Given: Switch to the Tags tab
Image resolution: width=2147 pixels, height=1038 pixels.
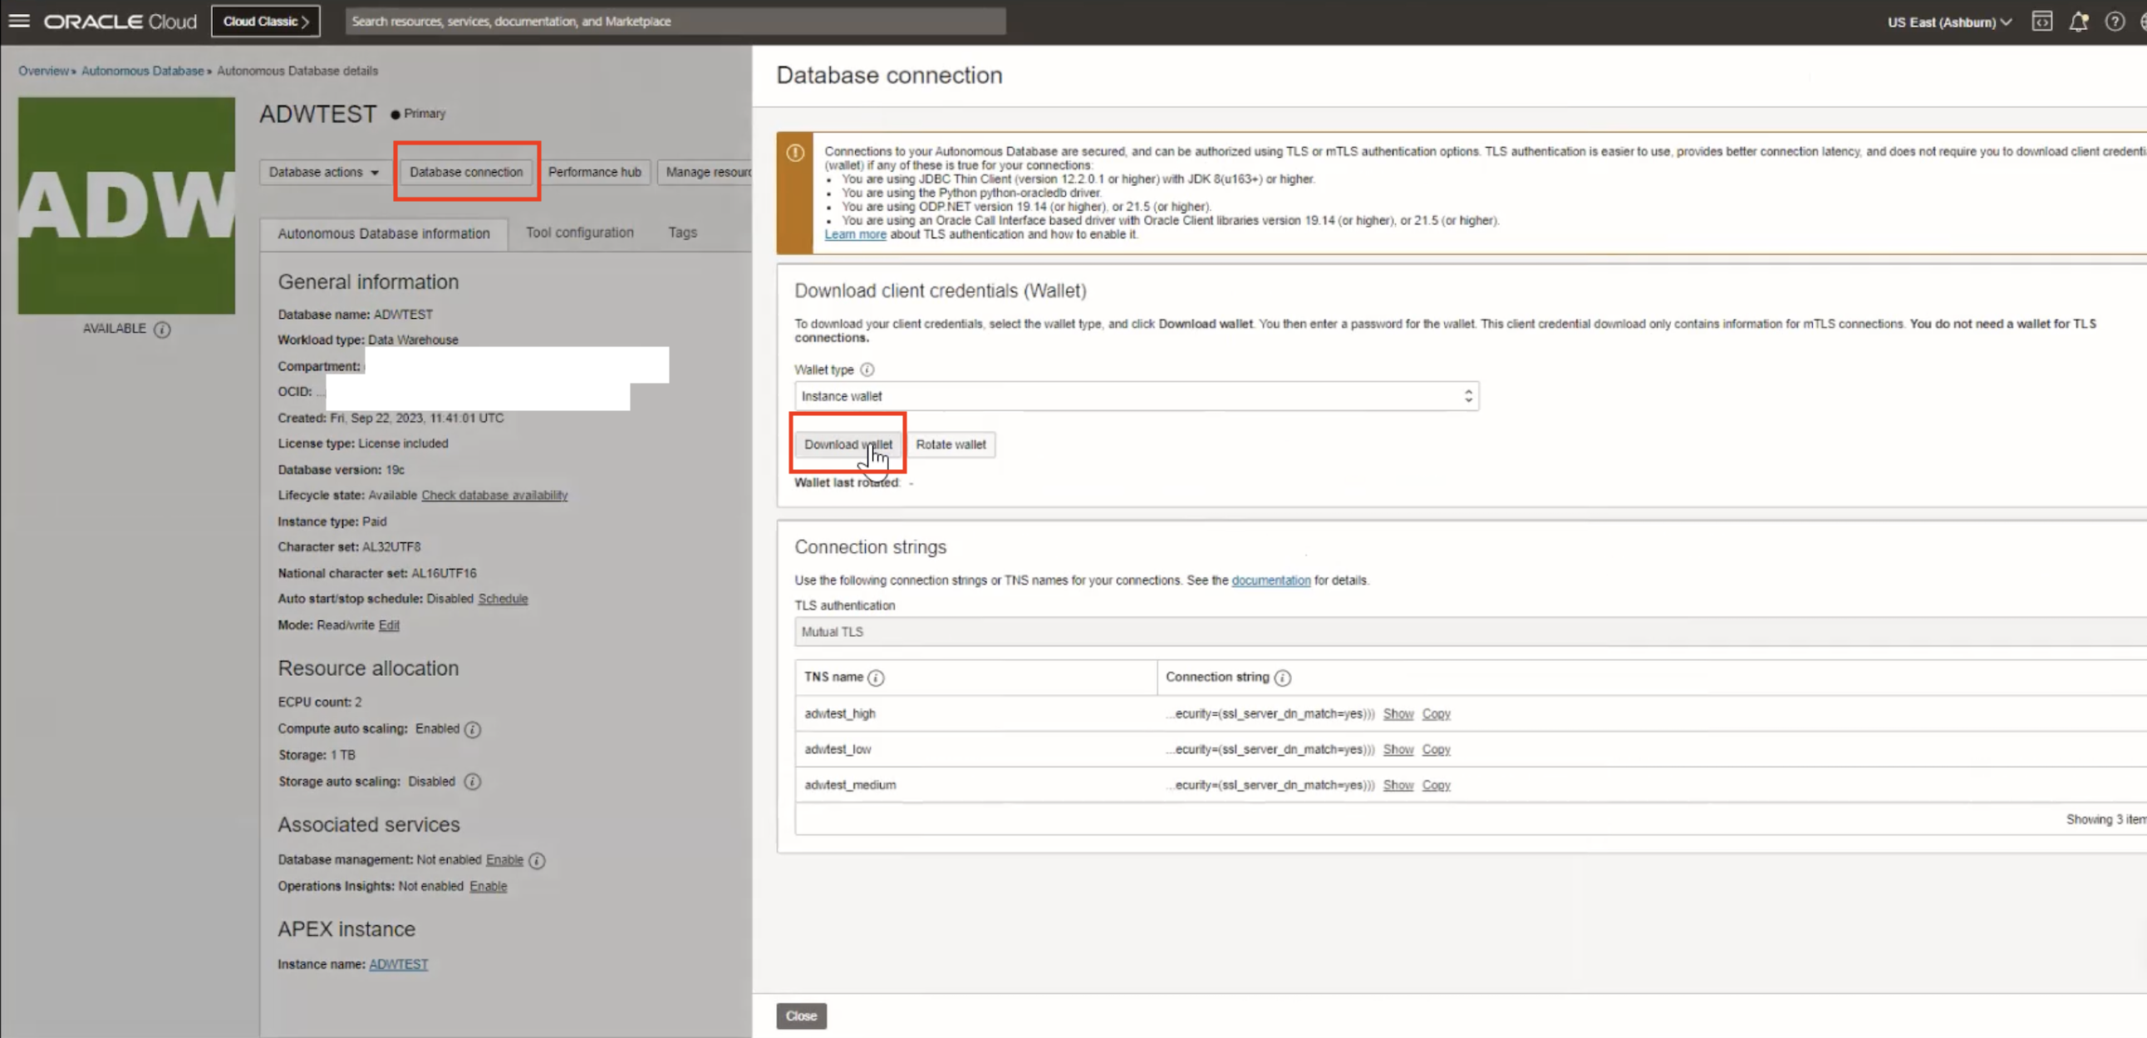Looking at the screenshot, I should (682, 233).
